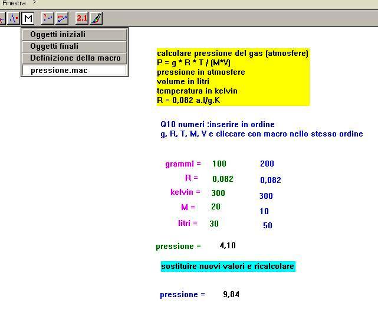The width and height of the screenshot is (378, 313).
Task: Click the 'R =' label
Action: click(192, 178)
